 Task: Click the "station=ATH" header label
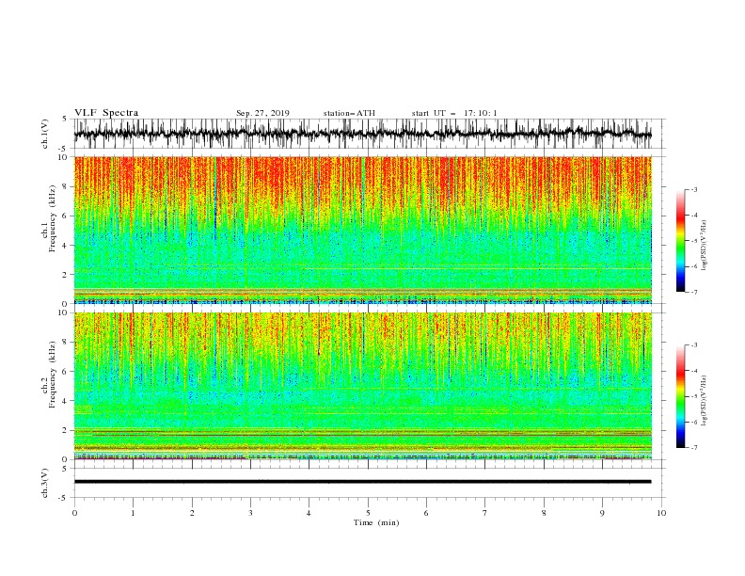[349, 113]
